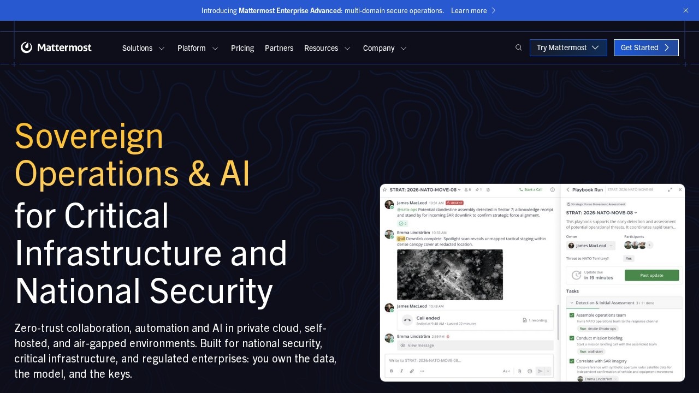The width and height of the screenshot is (699, 393).
Task: Open the satellite image thumbnail
Action: pos(450,275)
